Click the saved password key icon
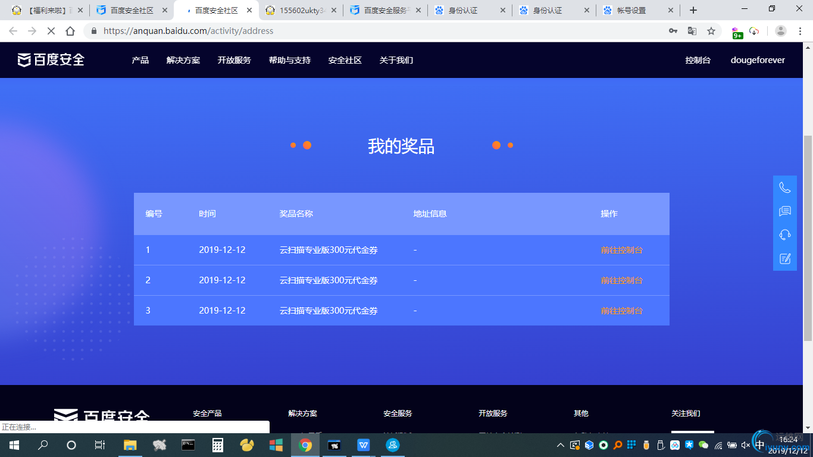This screenshot has width=813, height=457. point(673,31)
